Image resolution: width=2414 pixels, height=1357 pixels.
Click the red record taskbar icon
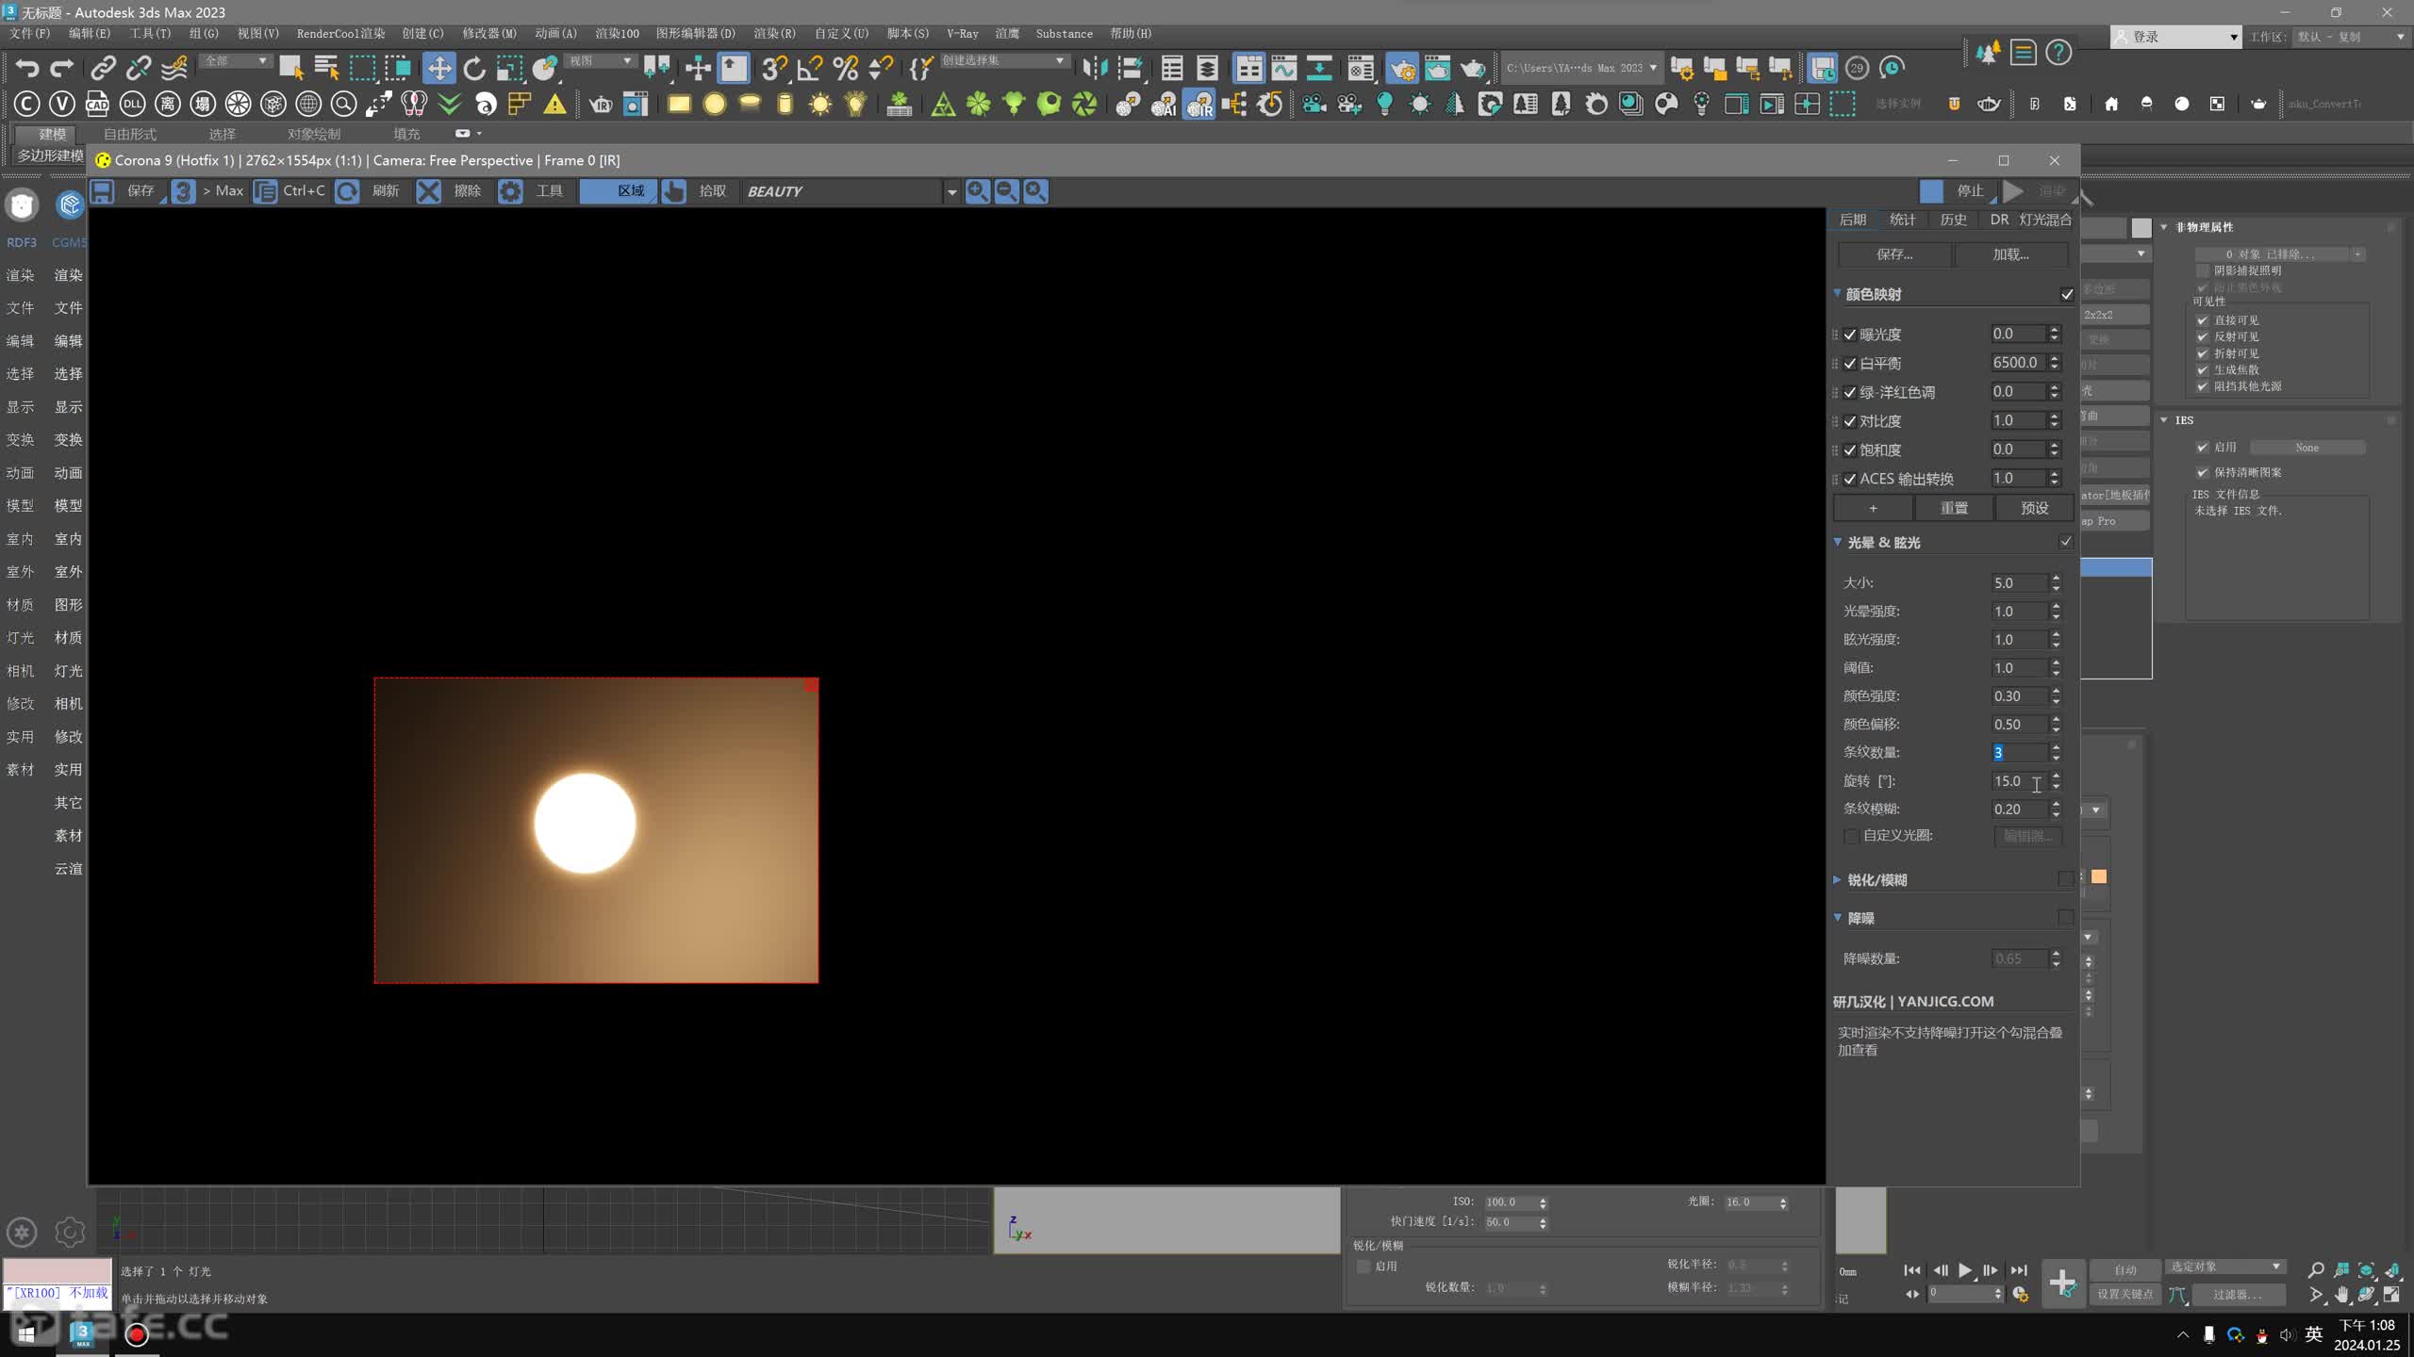137,1334
